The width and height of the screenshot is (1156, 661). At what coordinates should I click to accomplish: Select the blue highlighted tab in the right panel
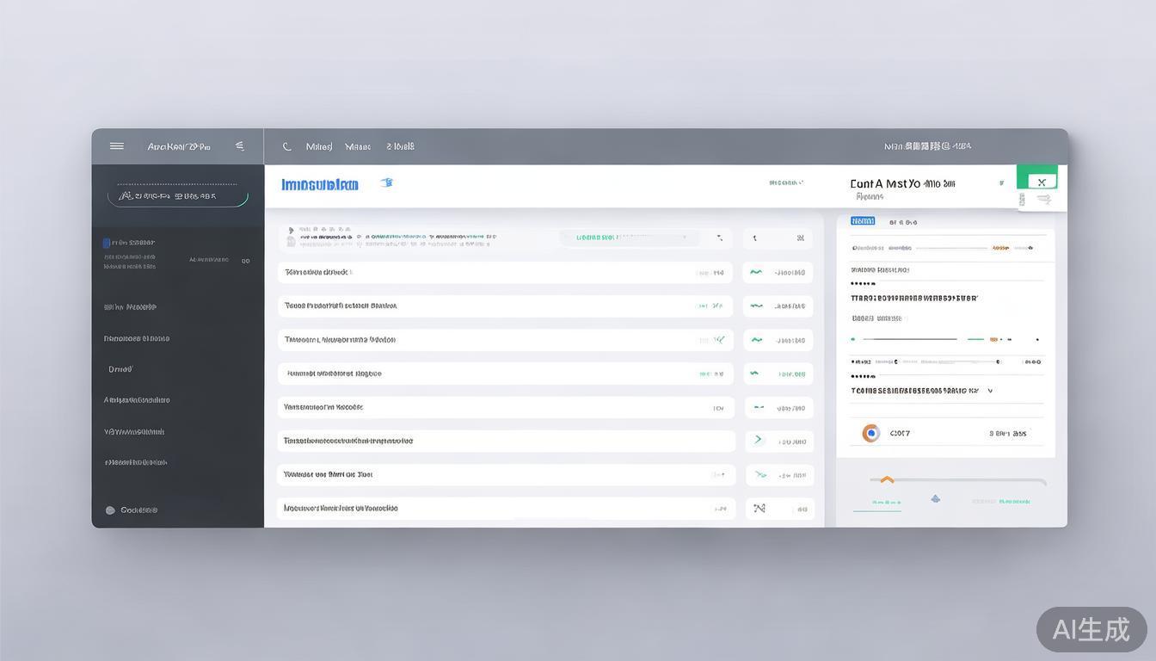(x=863, y=221)
